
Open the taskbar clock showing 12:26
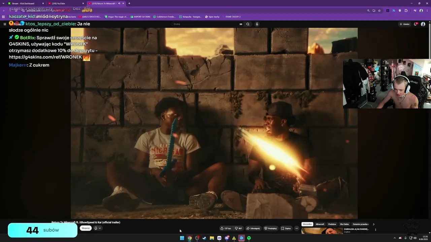pyautogui.click(x=423, y=238)
